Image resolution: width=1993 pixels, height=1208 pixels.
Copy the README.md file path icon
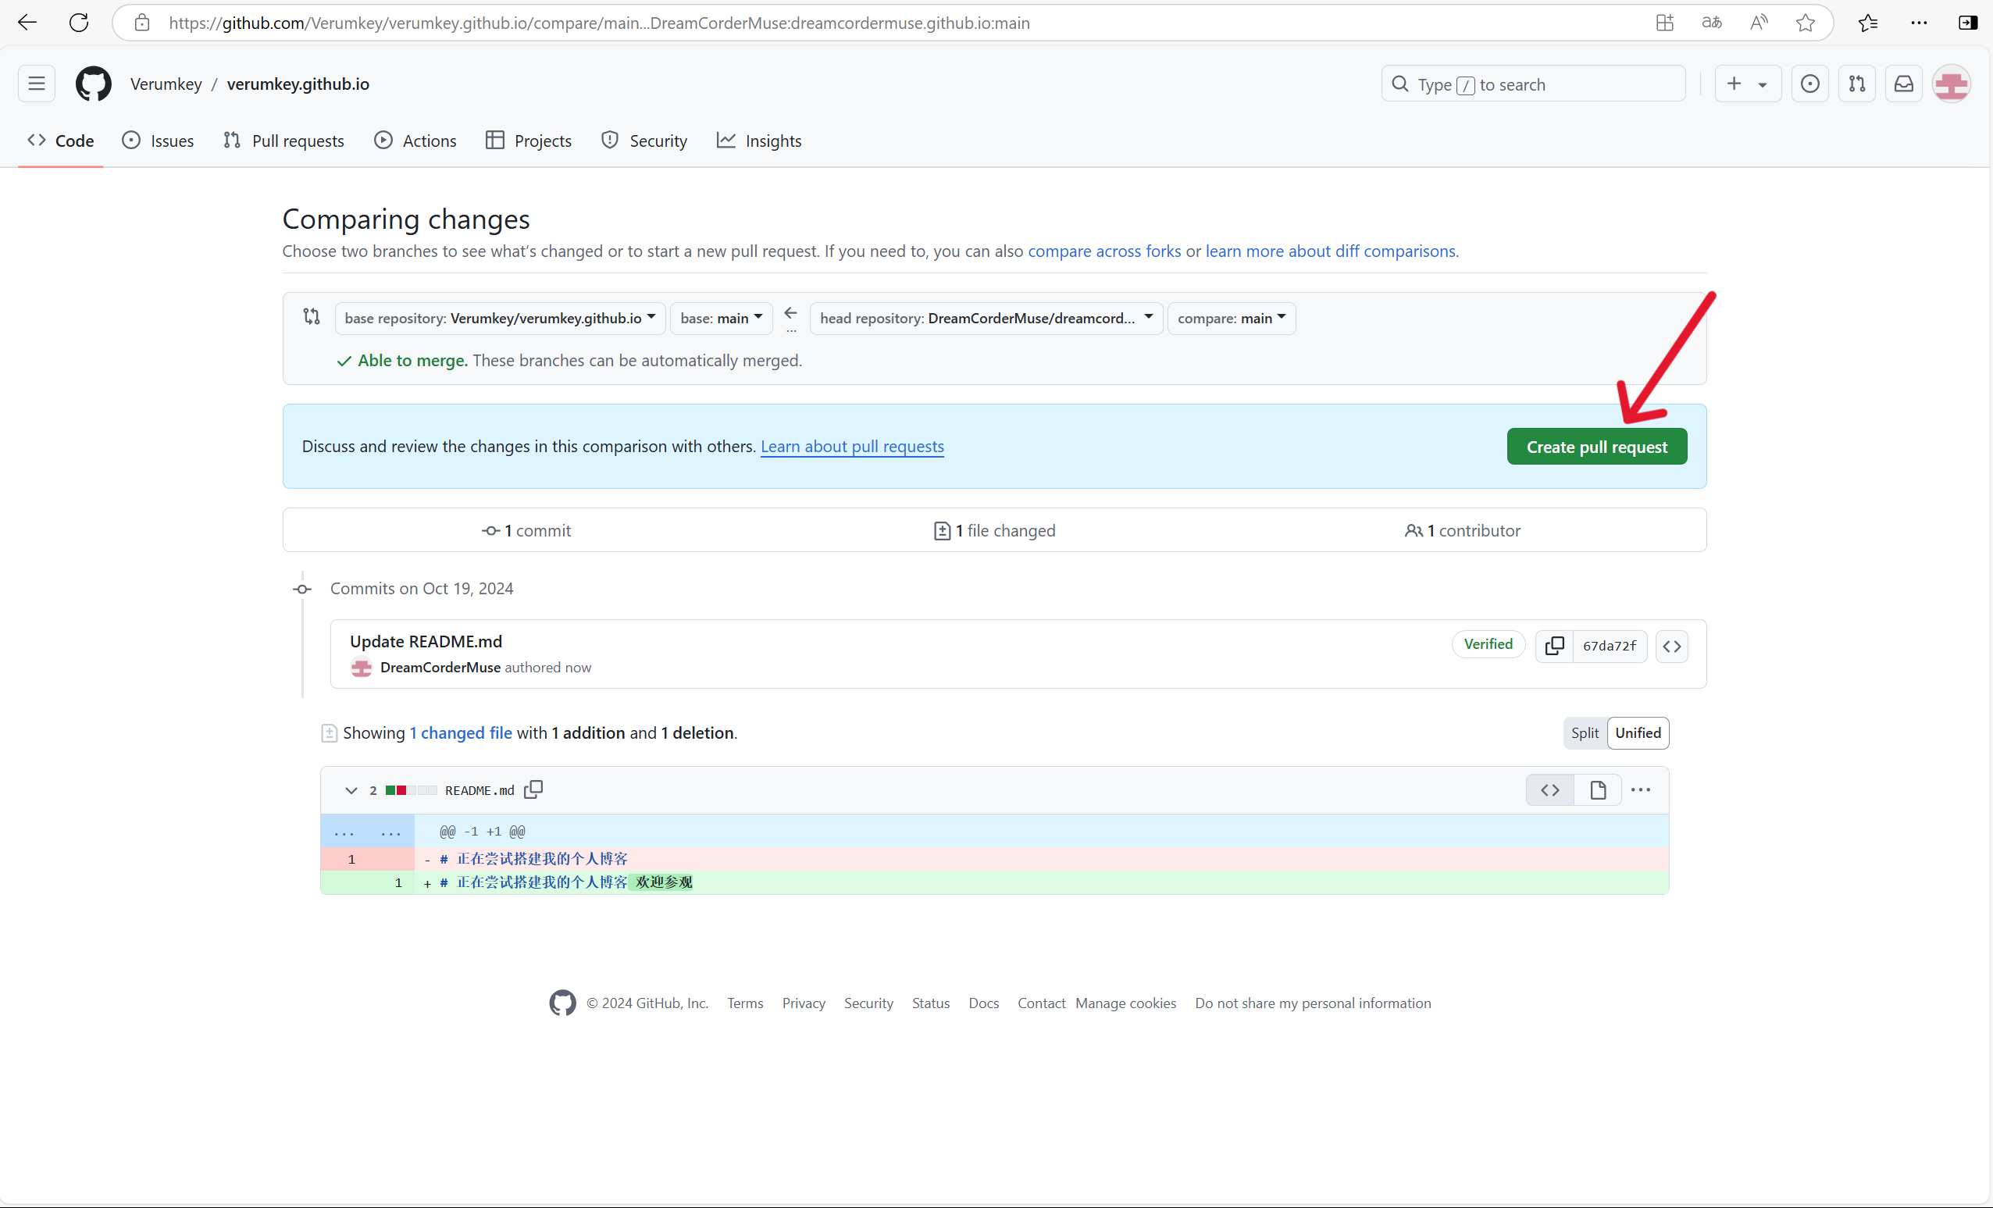coord(533,789)
